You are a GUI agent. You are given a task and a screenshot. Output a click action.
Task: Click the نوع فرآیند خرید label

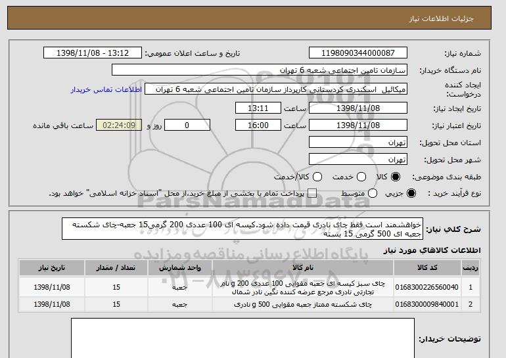click(454, 194)
